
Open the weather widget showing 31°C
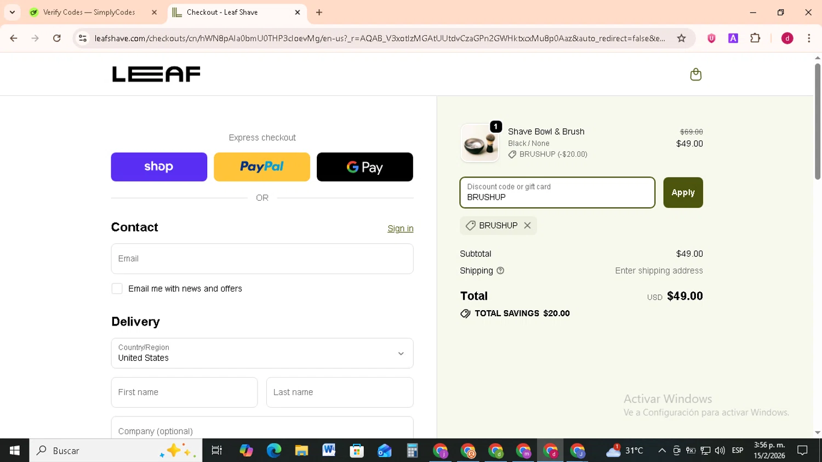click(x=625, y=450)
